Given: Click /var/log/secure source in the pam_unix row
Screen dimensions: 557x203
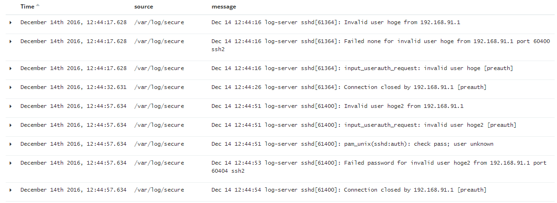Looking at the screenshot, I should (159, 144).
